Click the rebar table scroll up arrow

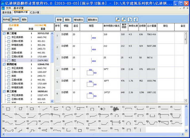(x=186, y=33)
